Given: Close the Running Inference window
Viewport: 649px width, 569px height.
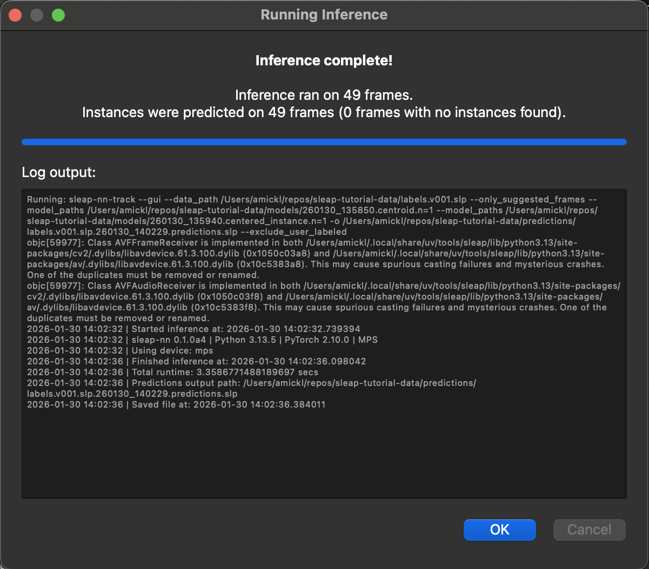Looking at the screenshot, I should [x=15, y=15].
